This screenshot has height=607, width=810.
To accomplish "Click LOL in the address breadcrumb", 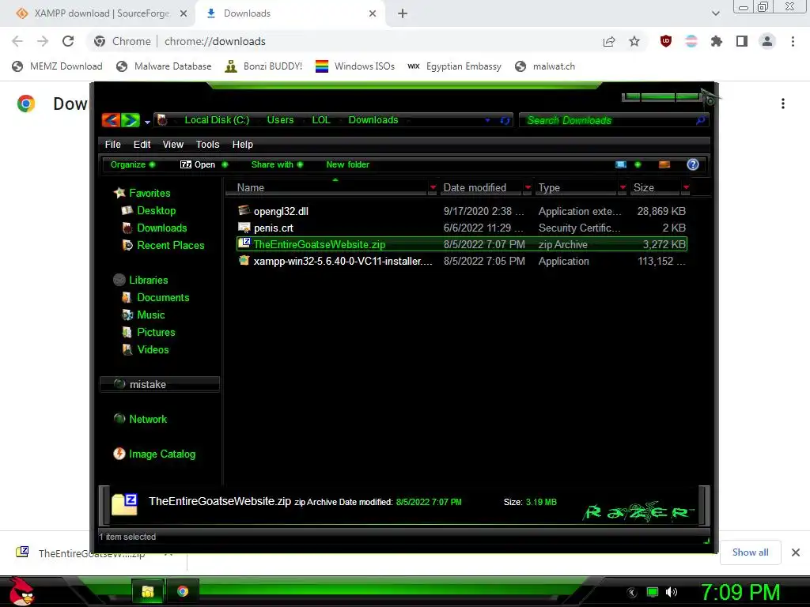I will point(321,120).
